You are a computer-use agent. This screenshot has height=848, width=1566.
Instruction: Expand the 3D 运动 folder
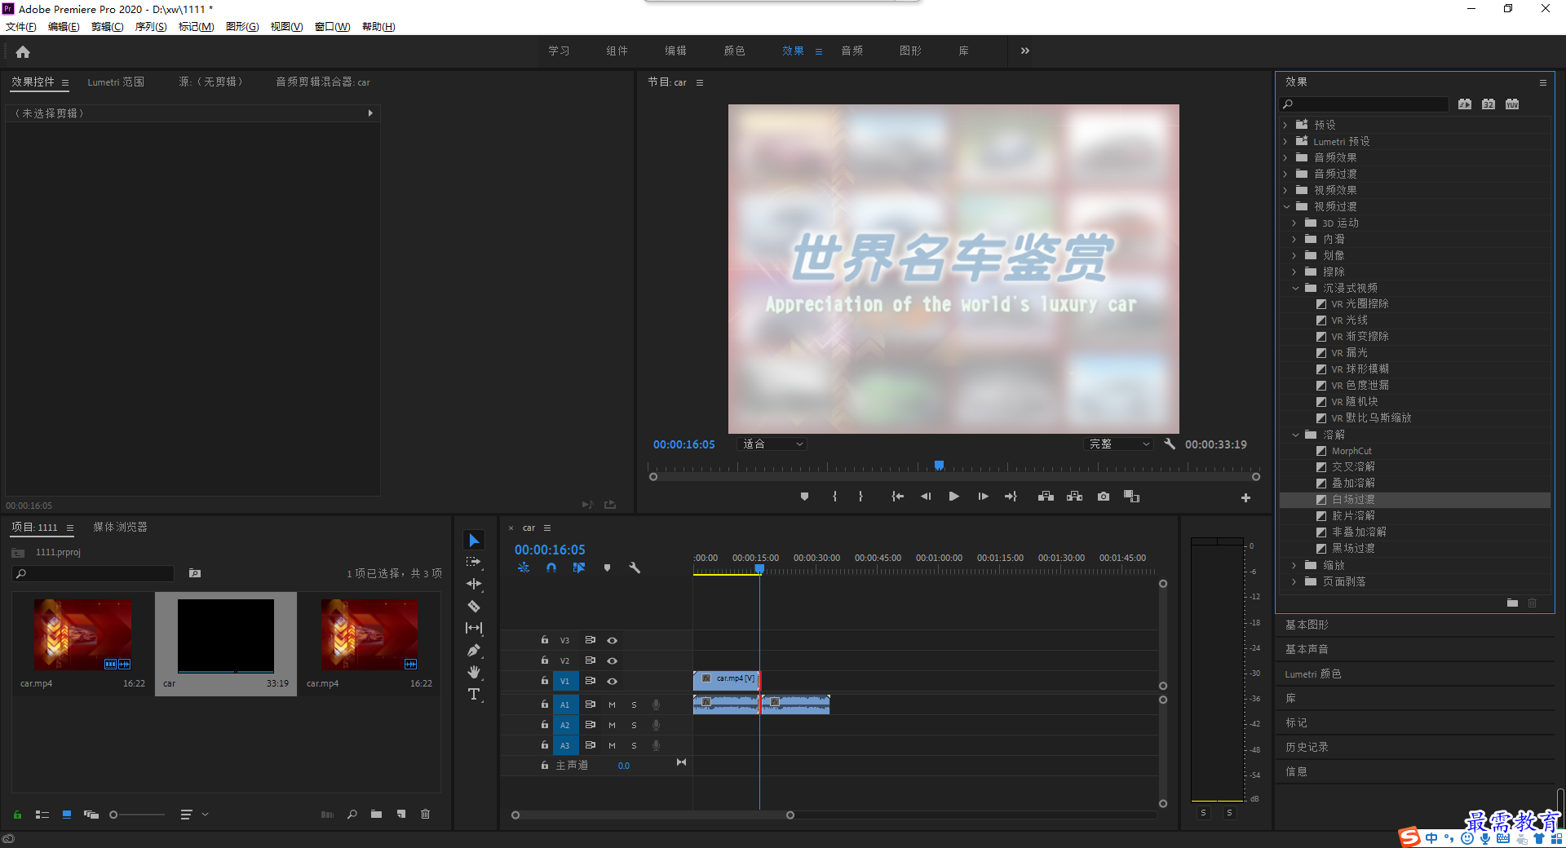[x=1294, y=223]
